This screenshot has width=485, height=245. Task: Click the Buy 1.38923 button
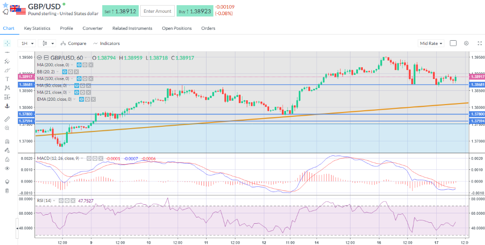pos(194,11)
